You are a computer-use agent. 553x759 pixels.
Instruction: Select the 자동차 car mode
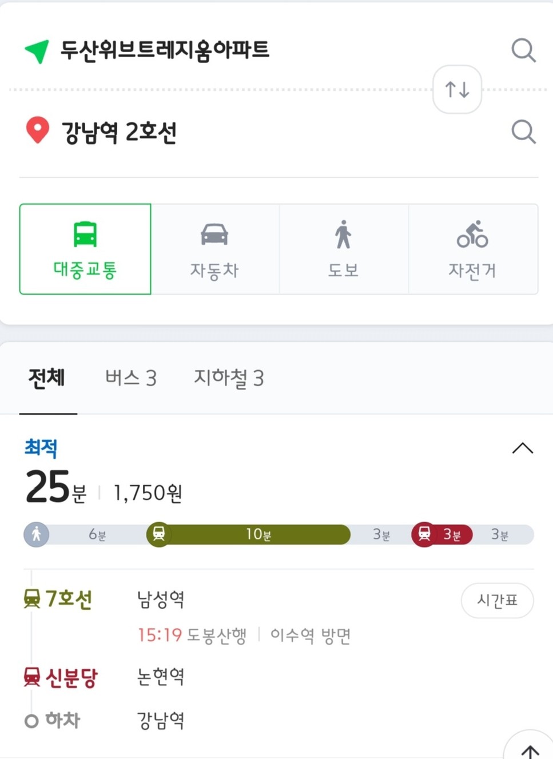point(214,249)
